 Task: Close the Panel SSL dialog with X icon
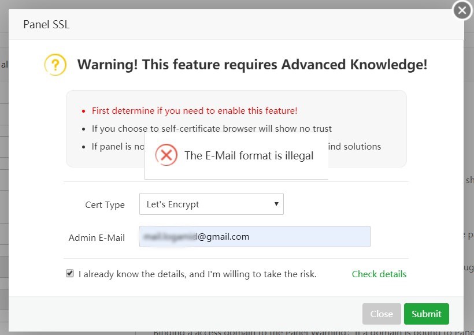tap(462, 10)
